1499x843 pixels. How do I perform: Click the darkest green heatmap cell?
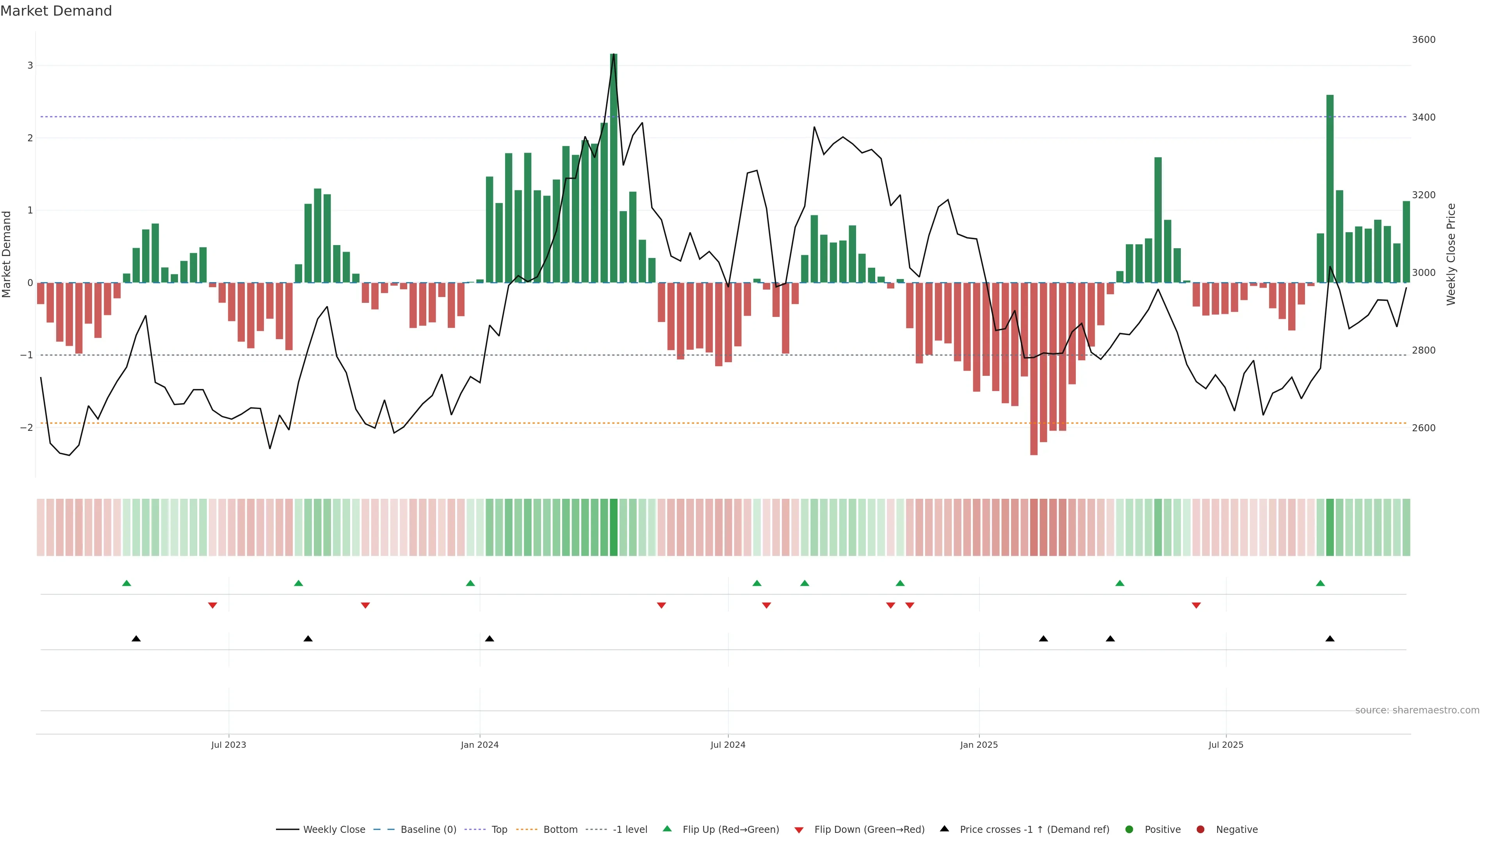coord(613,527)
